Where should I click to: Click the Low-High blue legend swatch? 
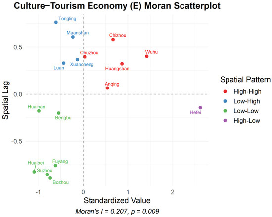pyautogui.click(x=225, y=101)
